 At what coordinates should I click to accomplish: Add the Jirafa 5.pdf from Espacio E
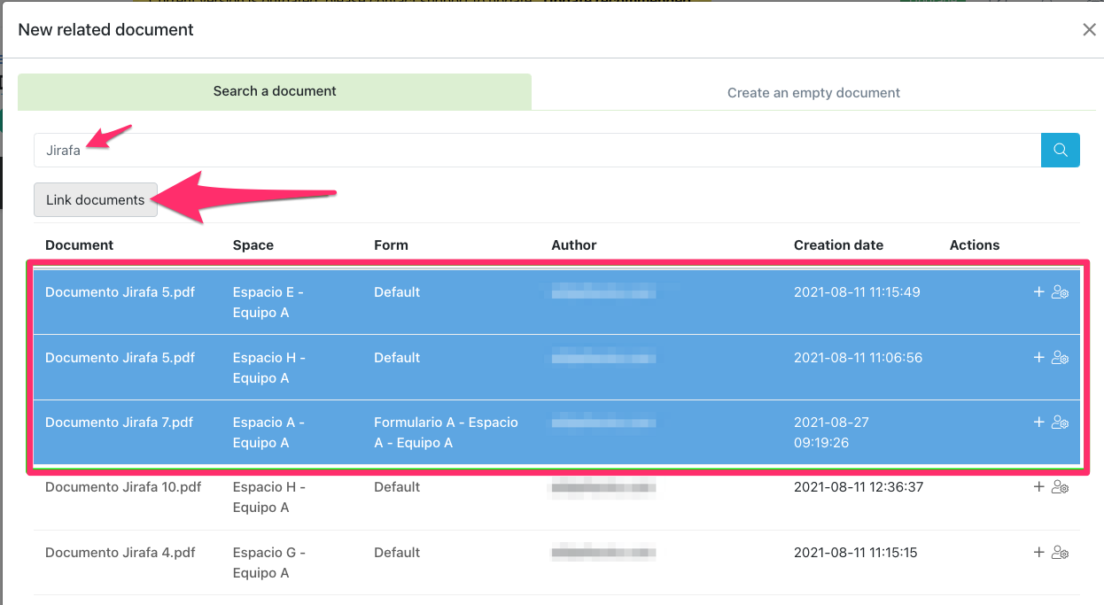coord(1039,292)
